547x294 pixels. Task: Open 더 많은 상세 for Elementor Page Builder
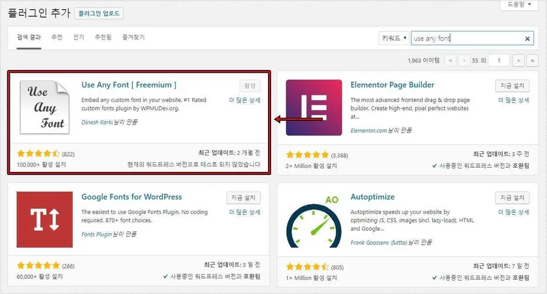pyautogui.click(x=514, y=100)
